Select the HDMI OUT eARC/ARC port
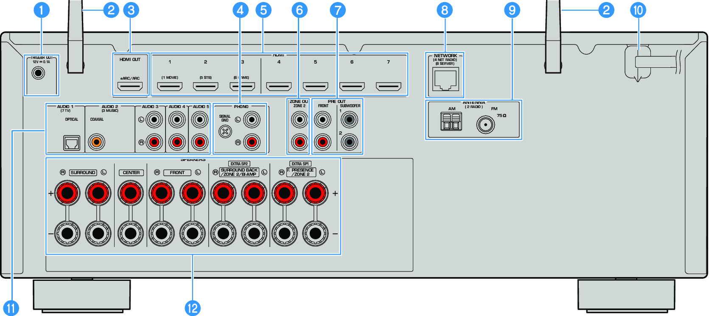 tap(130, 87)
